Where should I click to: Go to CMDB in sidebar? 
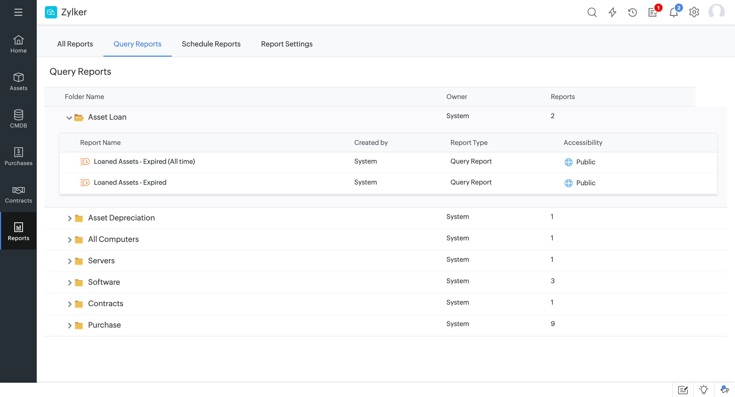pyautogui.click(x=18, y=119)
